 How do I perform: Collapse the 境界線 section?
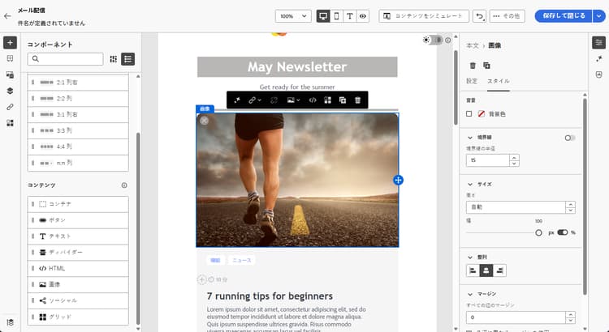[x=470, y=138]
